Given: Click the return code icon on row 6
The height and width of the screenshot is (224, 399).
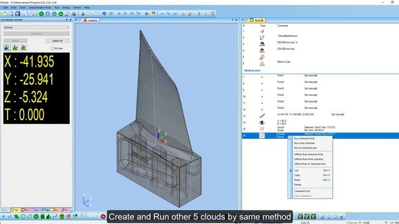Looking at the screenshot, I should tap(262, 63).
